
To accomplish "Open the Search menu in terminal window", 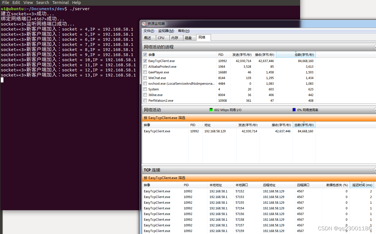I will pyautogui.click(x=42, y=3).
